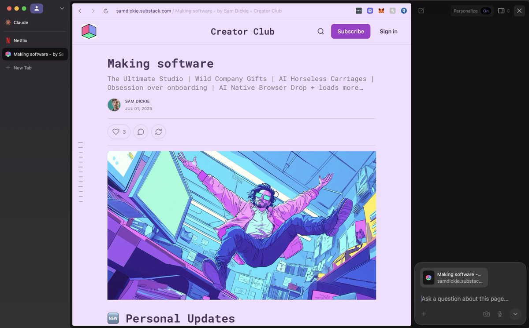Go back with the browser back arrow
Viewport: 529px width, 328px height.
80,11
